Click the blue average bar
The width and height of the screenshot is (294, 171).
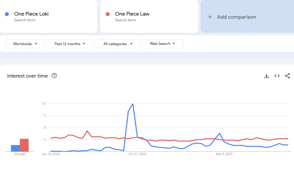pos(15,148)
